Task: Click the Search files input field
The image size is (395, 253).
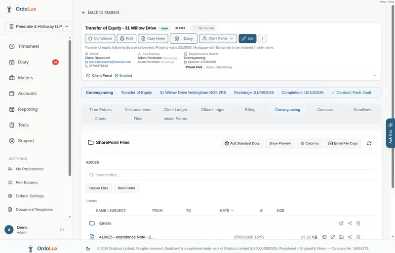Action: pyautogui.click(x=231, y=175)
